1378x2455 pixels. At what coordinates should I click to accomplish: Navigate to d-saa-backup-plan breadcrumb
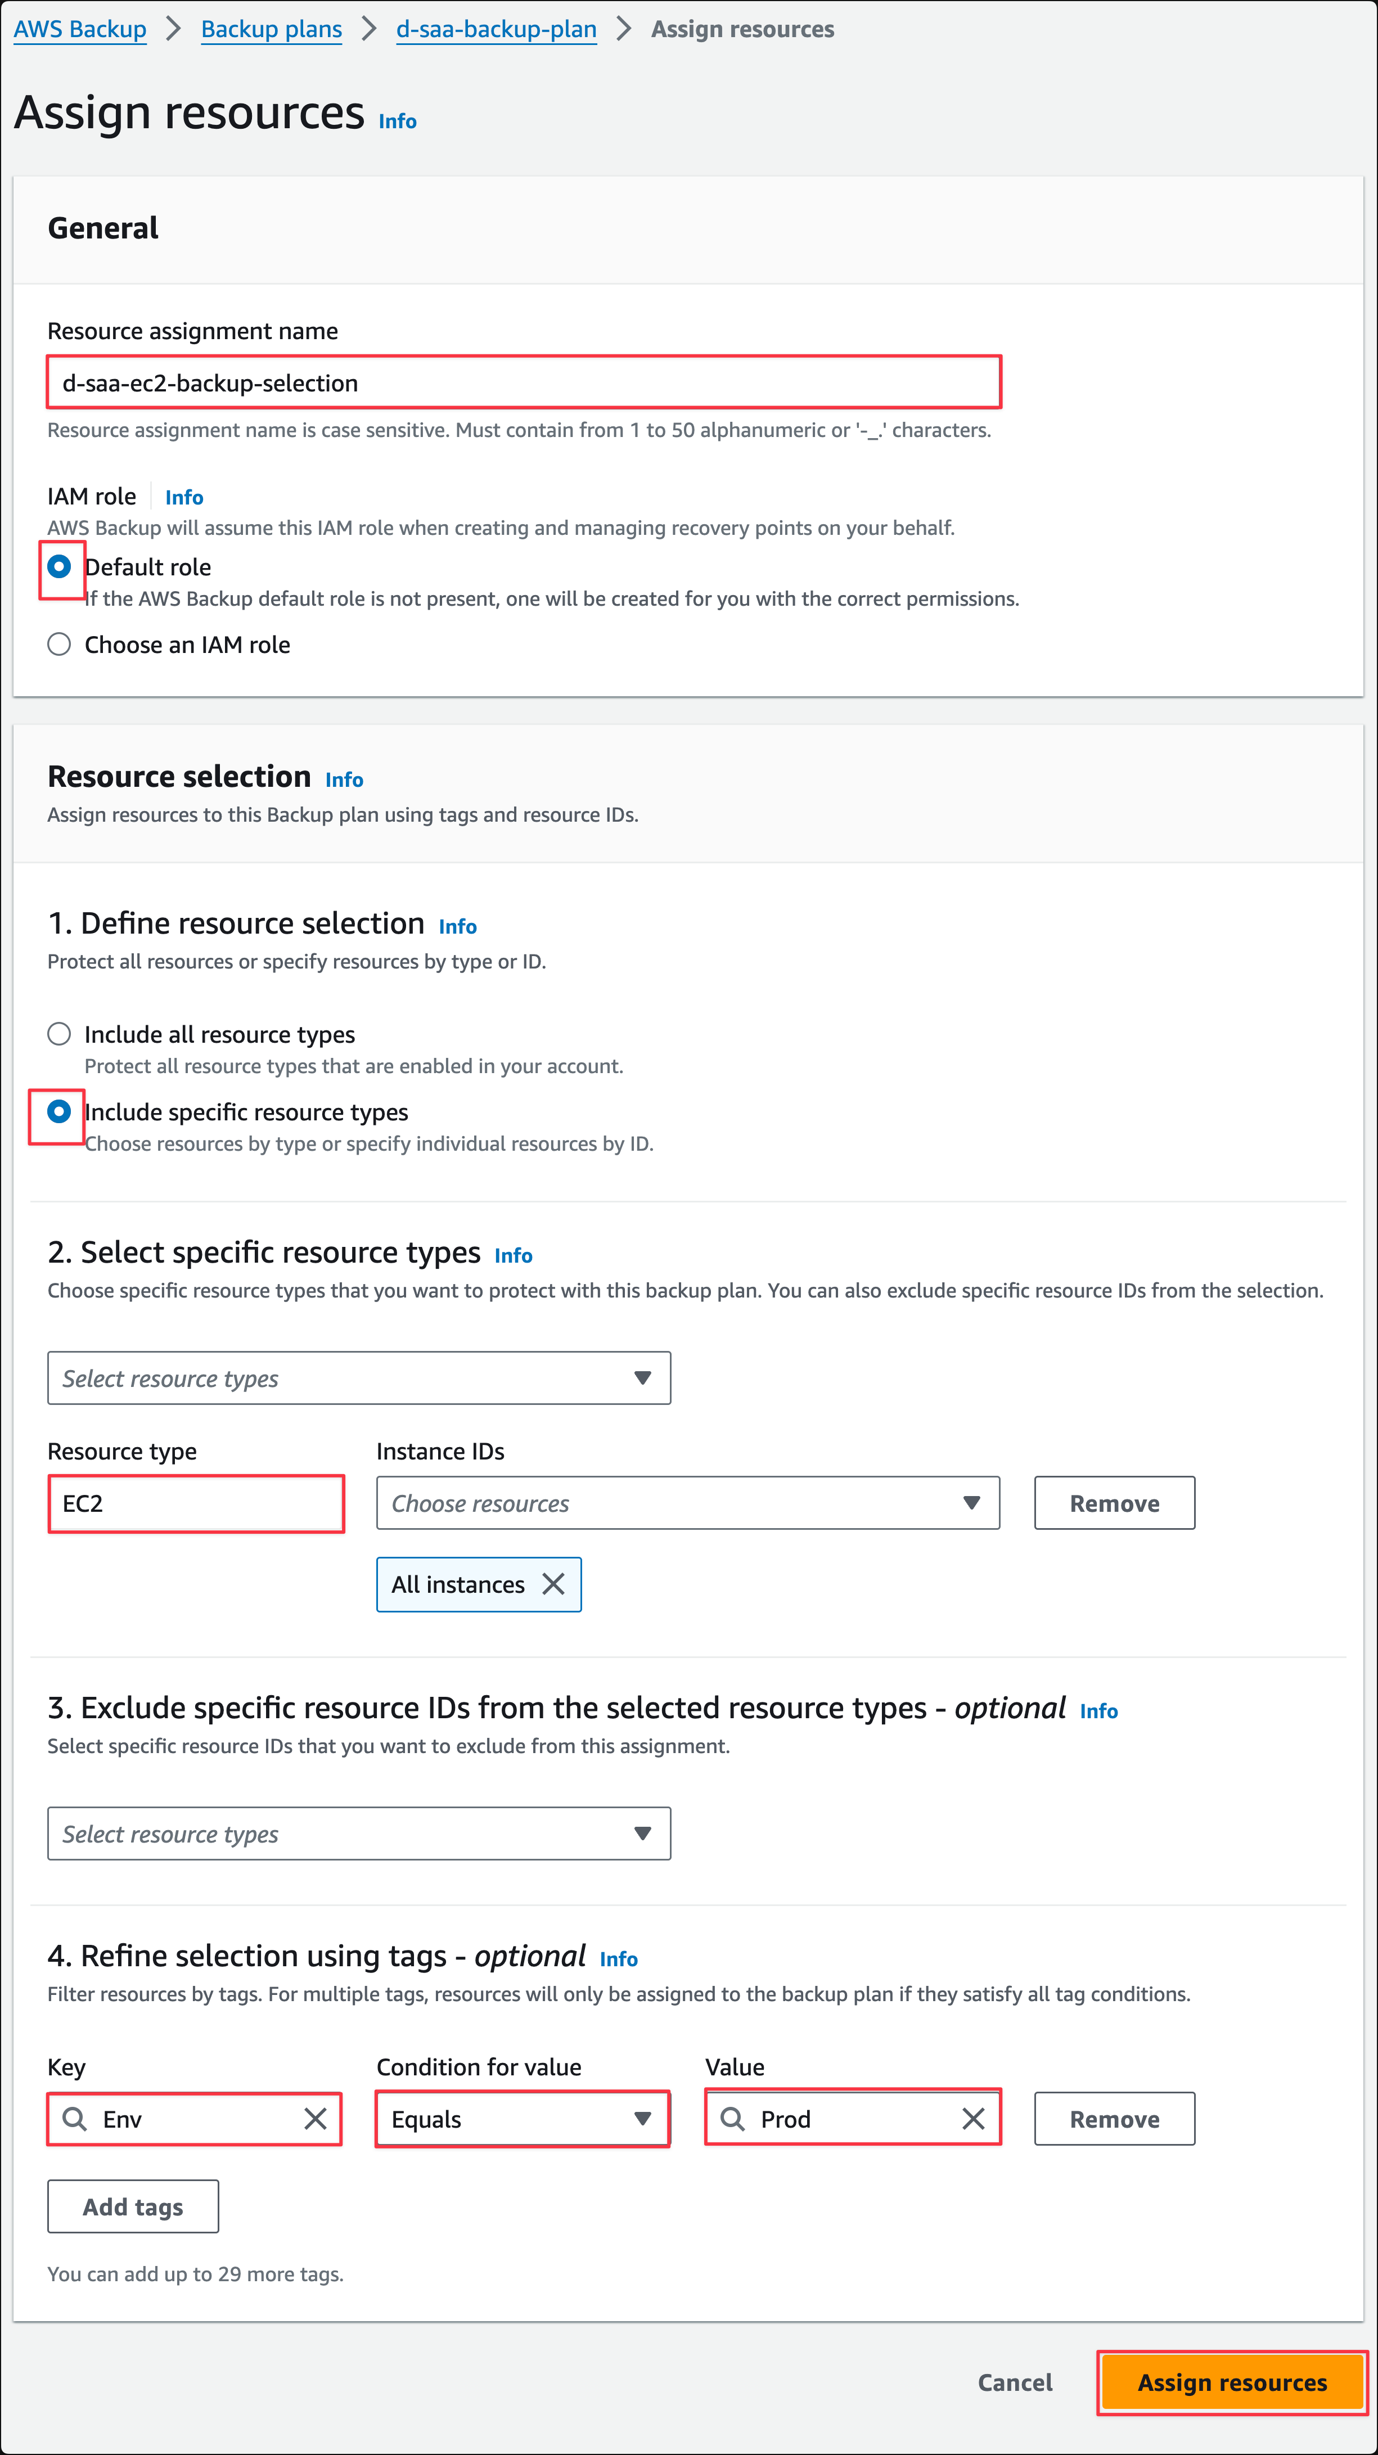[x=496, y=30]
